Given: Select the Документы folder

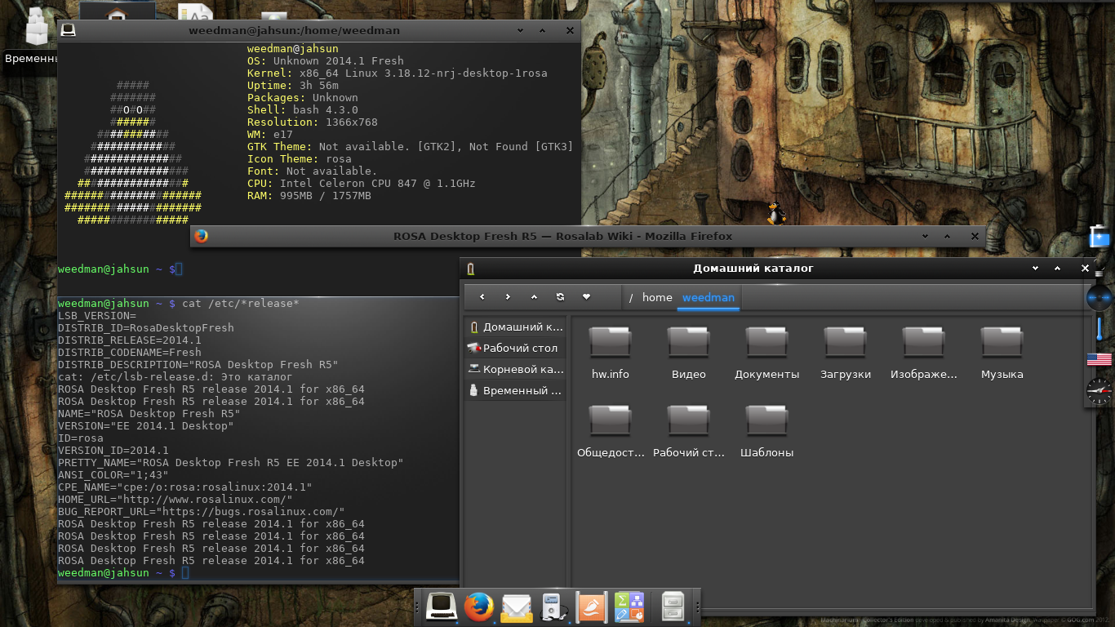Looking at the screenshot, I should [766, 353].
